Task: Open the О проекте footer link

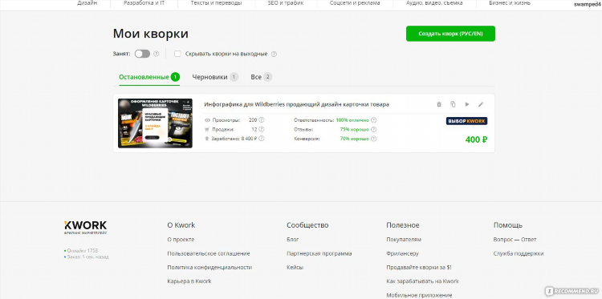Action: (x=181, y=240)
